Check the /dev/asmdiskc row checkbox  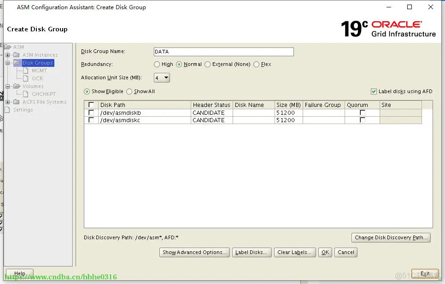point(91,120)
